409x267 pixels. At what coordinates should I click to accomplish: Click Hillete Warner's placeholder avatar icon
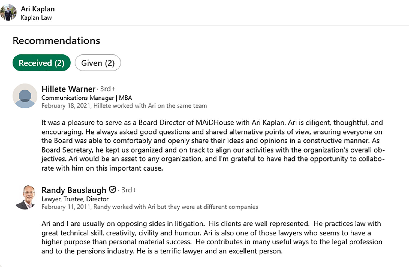25,96
